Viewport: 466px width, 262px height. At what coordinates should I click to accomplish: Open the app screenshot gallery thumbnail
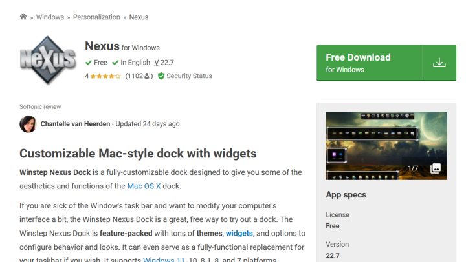(x=386, y=146)
